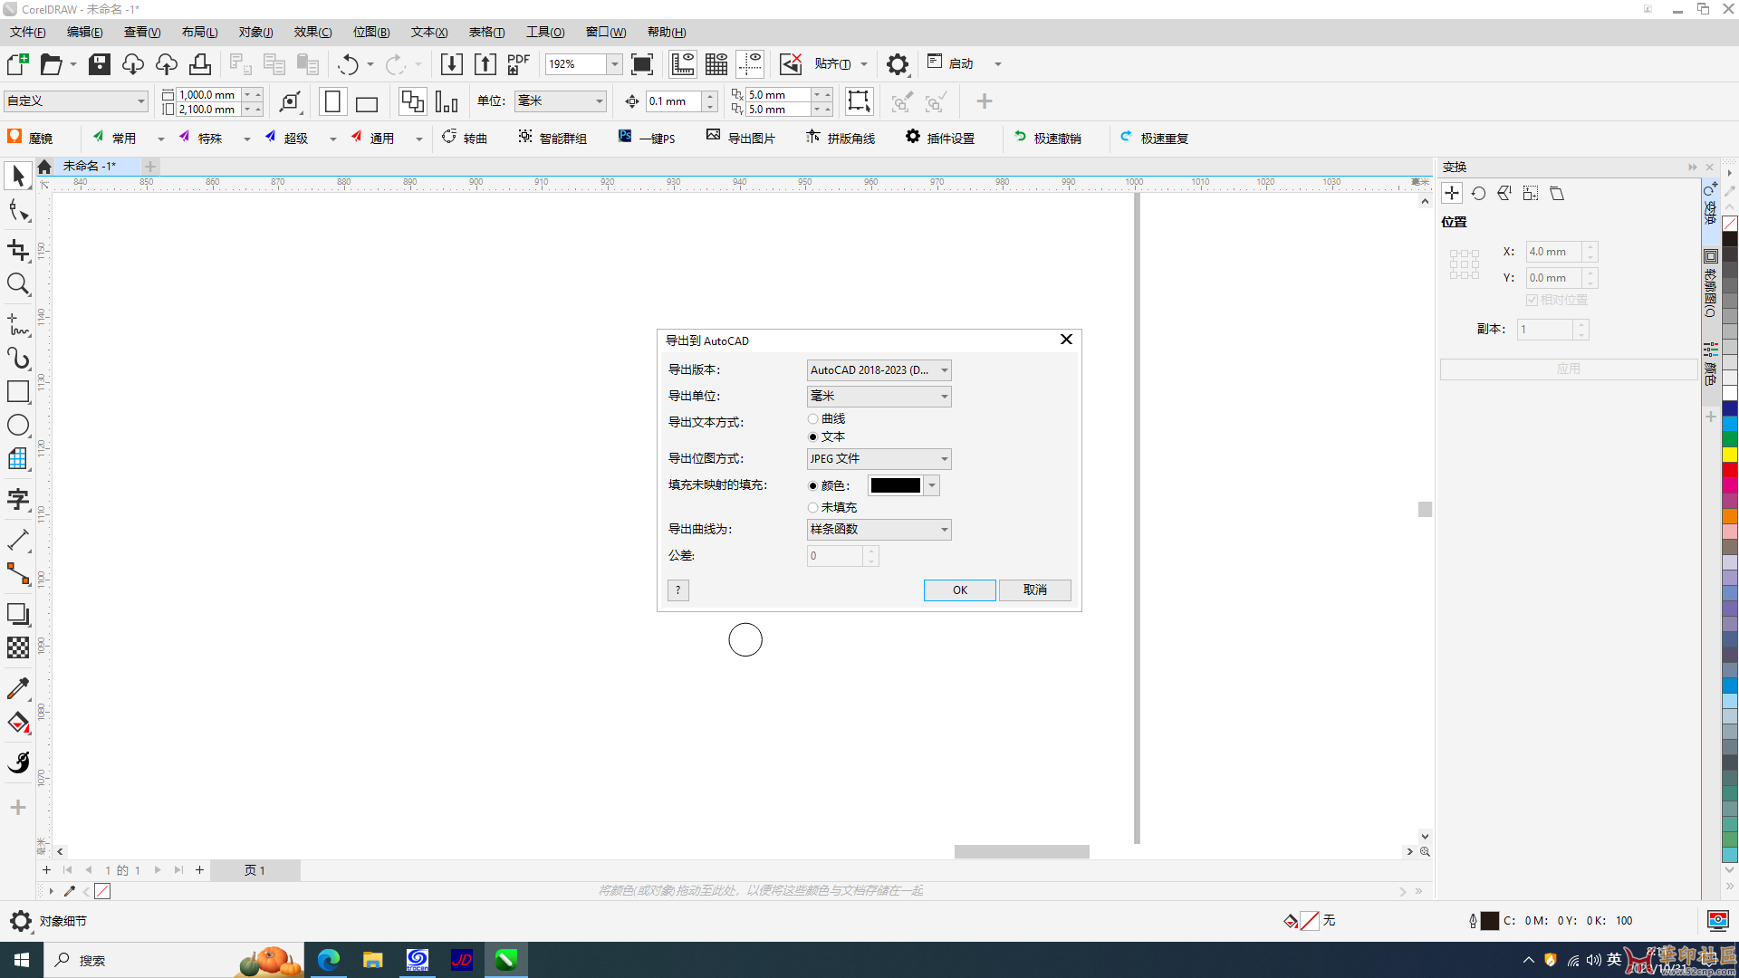Select the 颜色 radio option
The height and width of the screenshot is (978, 1739).
point(813,486)
